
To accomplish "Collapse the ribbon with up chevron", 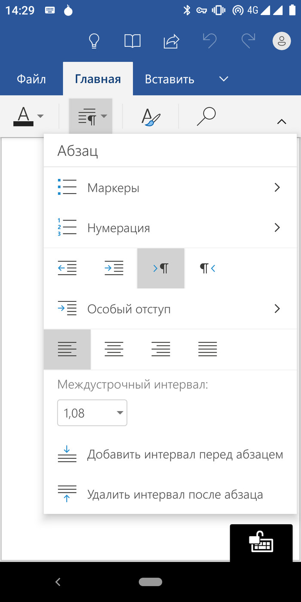I will pos(282,122).
